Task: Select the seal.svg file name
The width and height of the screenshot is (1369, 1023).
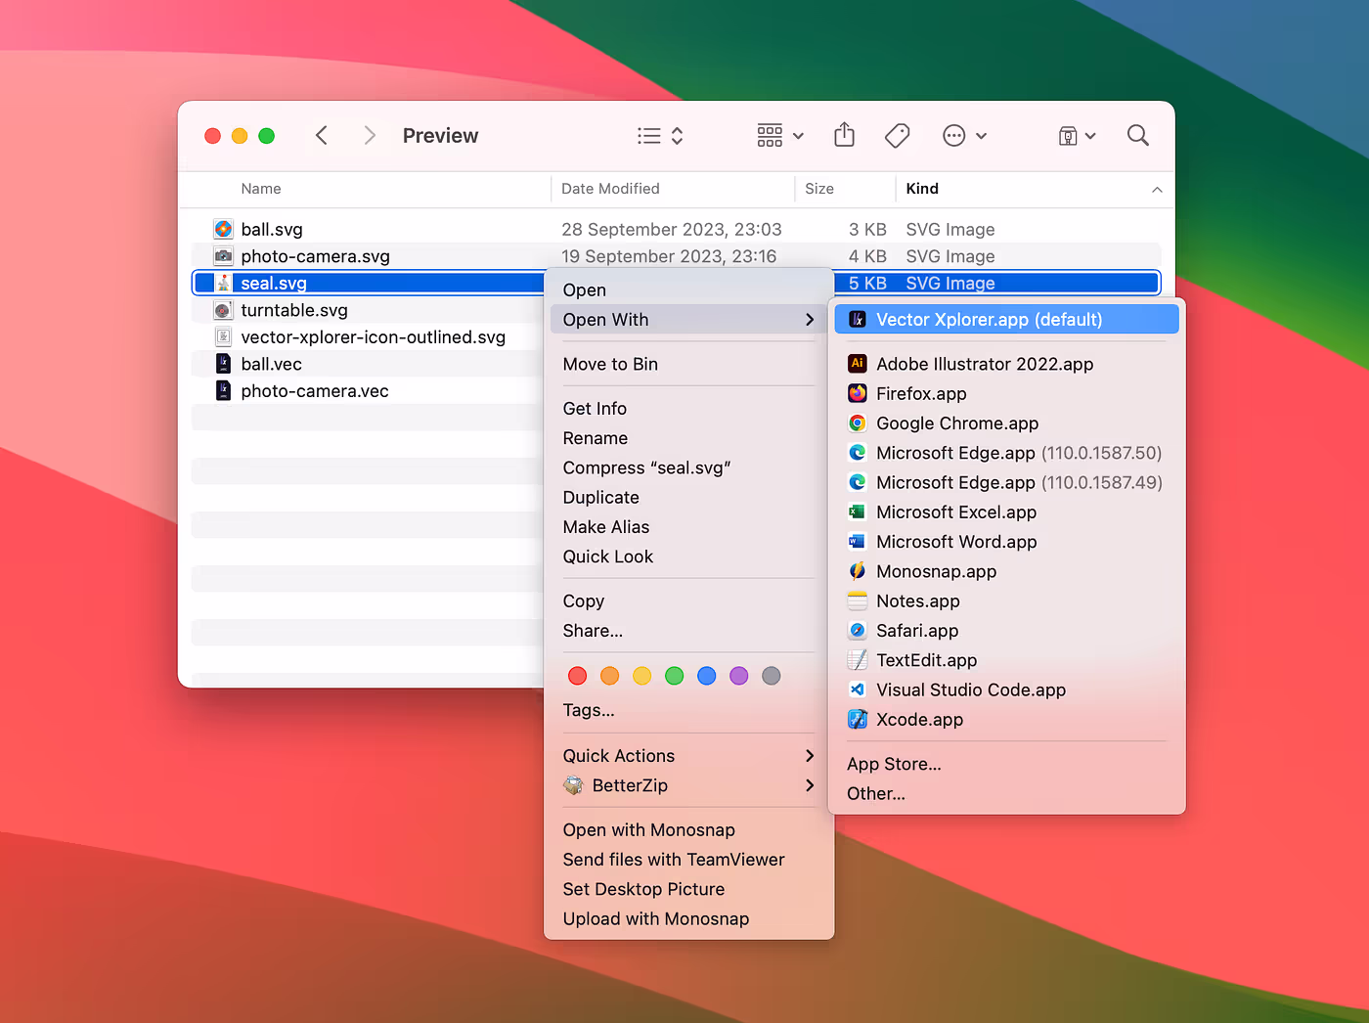Action: click(x=274, y=284)
